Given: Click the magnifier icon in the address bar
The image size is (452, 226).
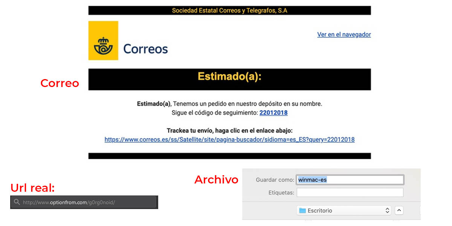Looking at the screenshot, I should (17, 202).
